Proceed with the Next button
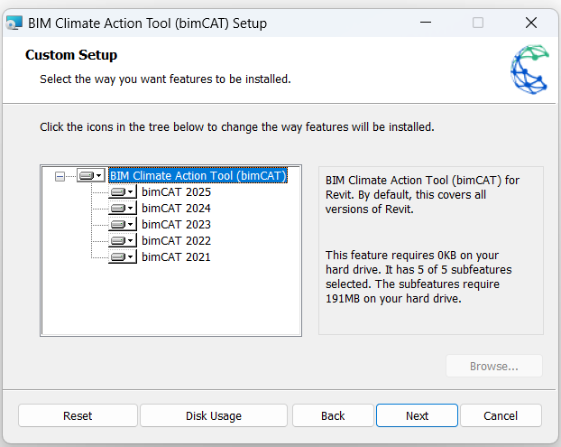Image resolution: width=561 pixels, height=447 pixels. point(417,415)
